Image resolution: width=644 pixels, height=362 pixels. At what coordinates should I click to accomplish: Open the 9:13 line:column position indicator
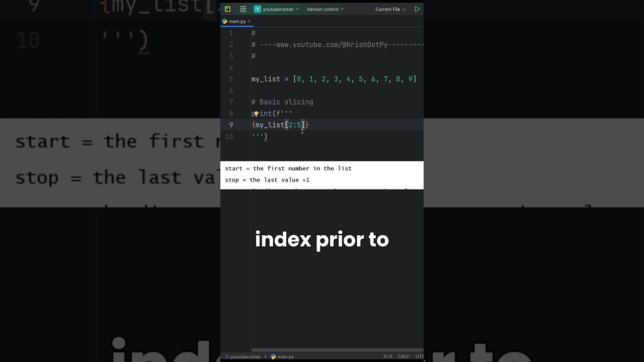click(x=387, y=357)
